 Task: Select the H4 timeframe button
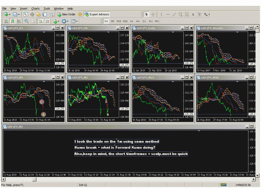pos(138,21)
